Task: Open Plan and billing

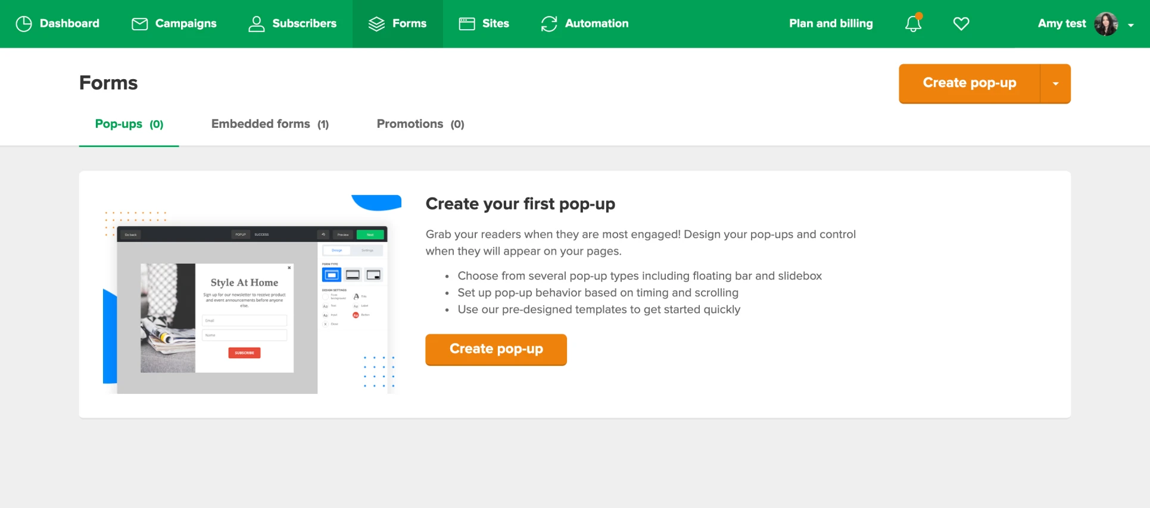Action: point(831,24)
